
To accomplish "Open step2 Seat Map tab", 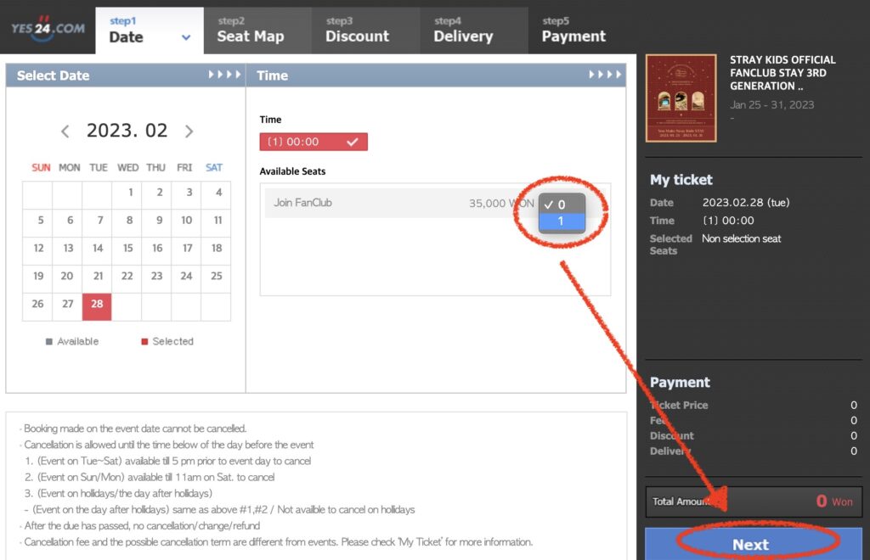I will point(250,30).
